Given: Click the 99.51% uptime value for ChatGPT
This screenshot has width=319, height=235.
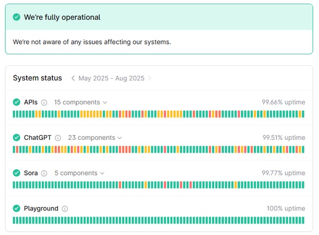Looking at the screenshot, I should pyautogui.click(x=284, y=138).
